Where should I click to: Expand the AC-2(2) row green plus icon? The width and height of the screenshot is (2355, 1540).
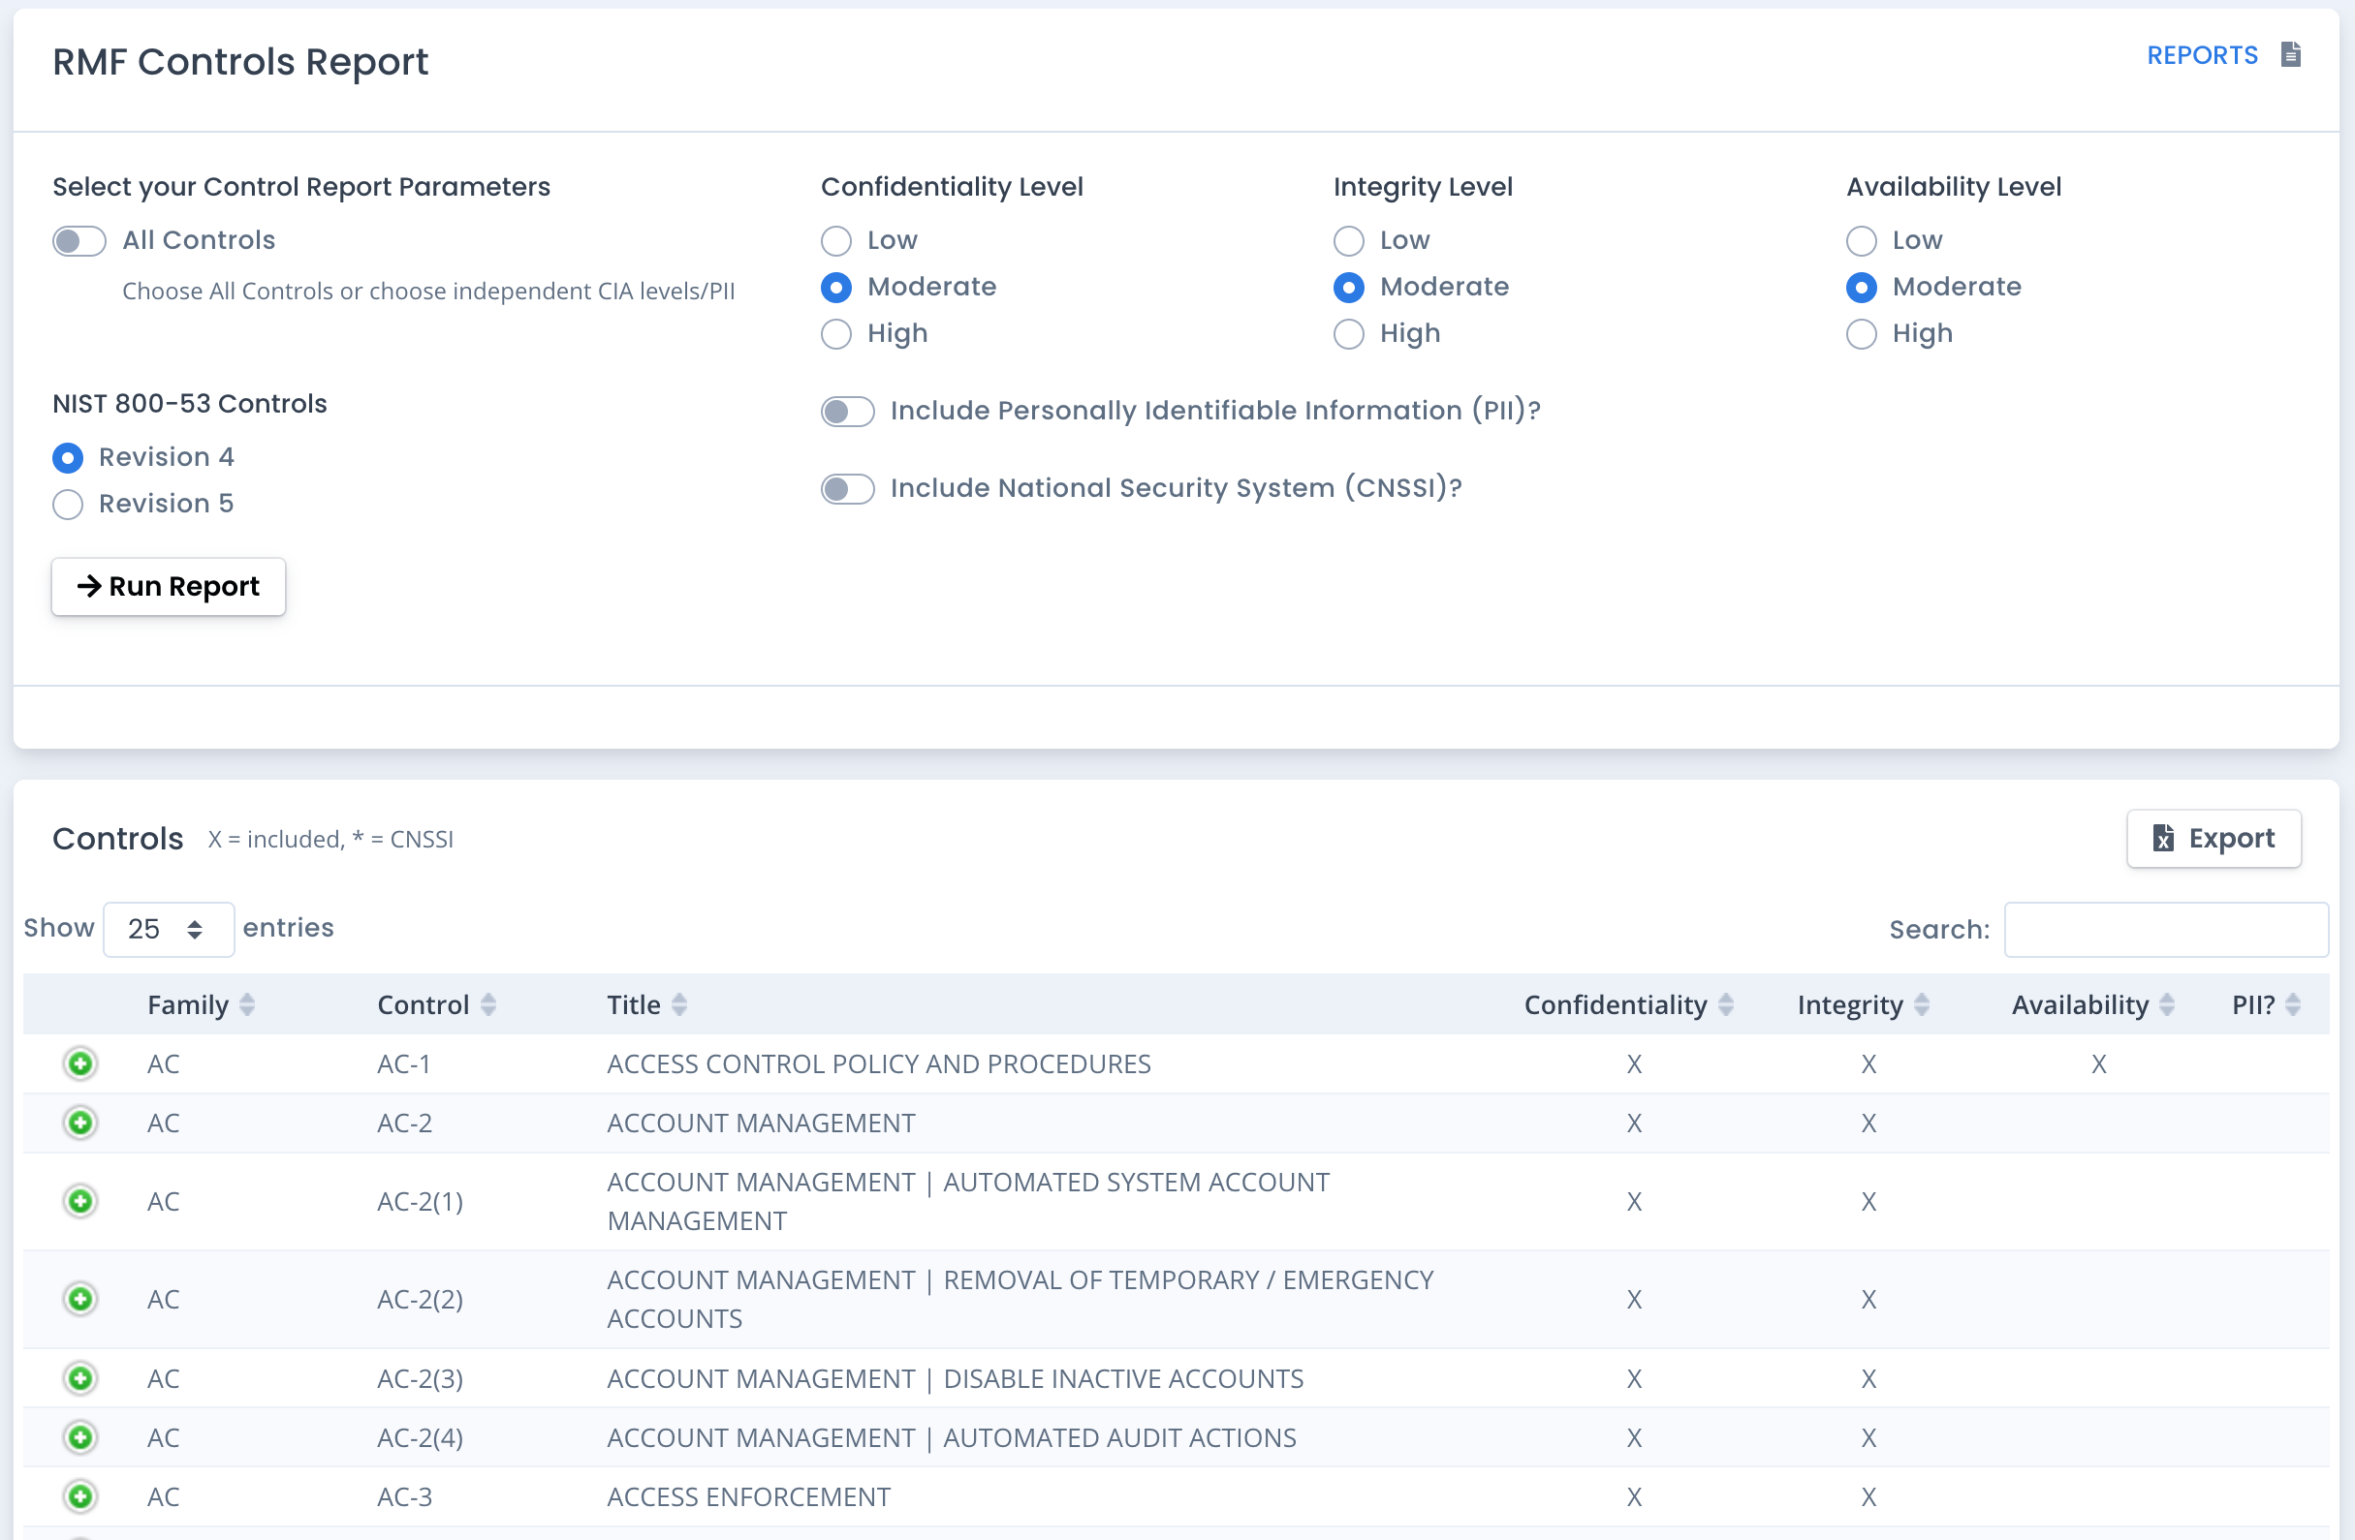pos(80,1299)
